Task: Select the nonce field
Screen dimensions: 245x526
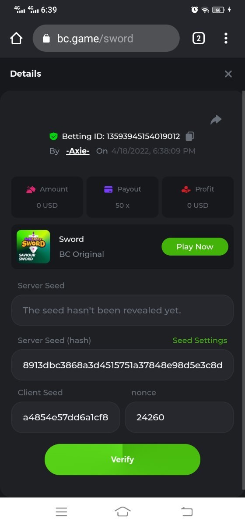Action: (x=179, y=417)
